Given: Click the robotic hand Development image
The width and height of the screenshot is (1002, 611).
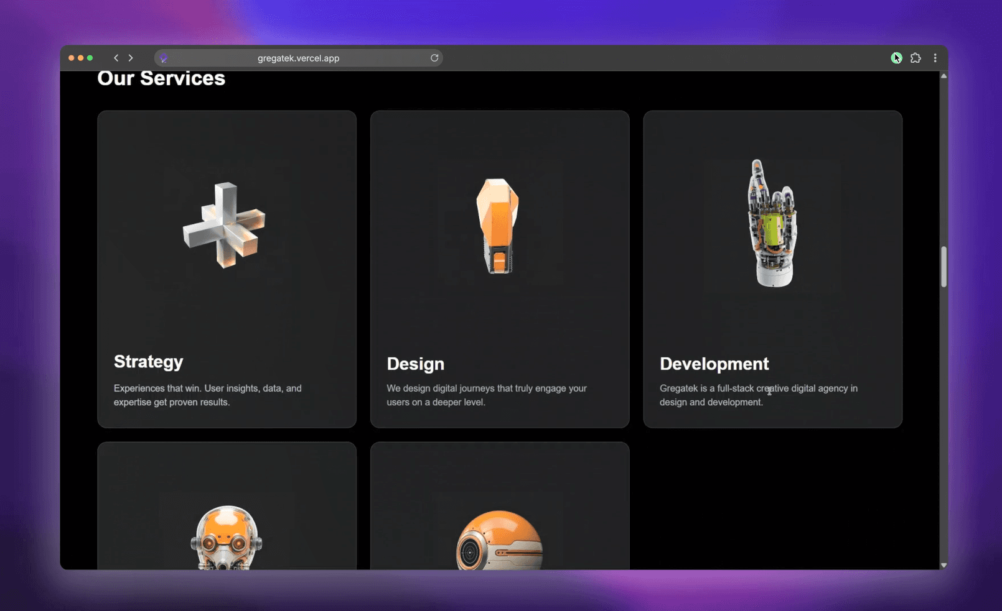Looking at the screenshot, I should coord(772,223).
